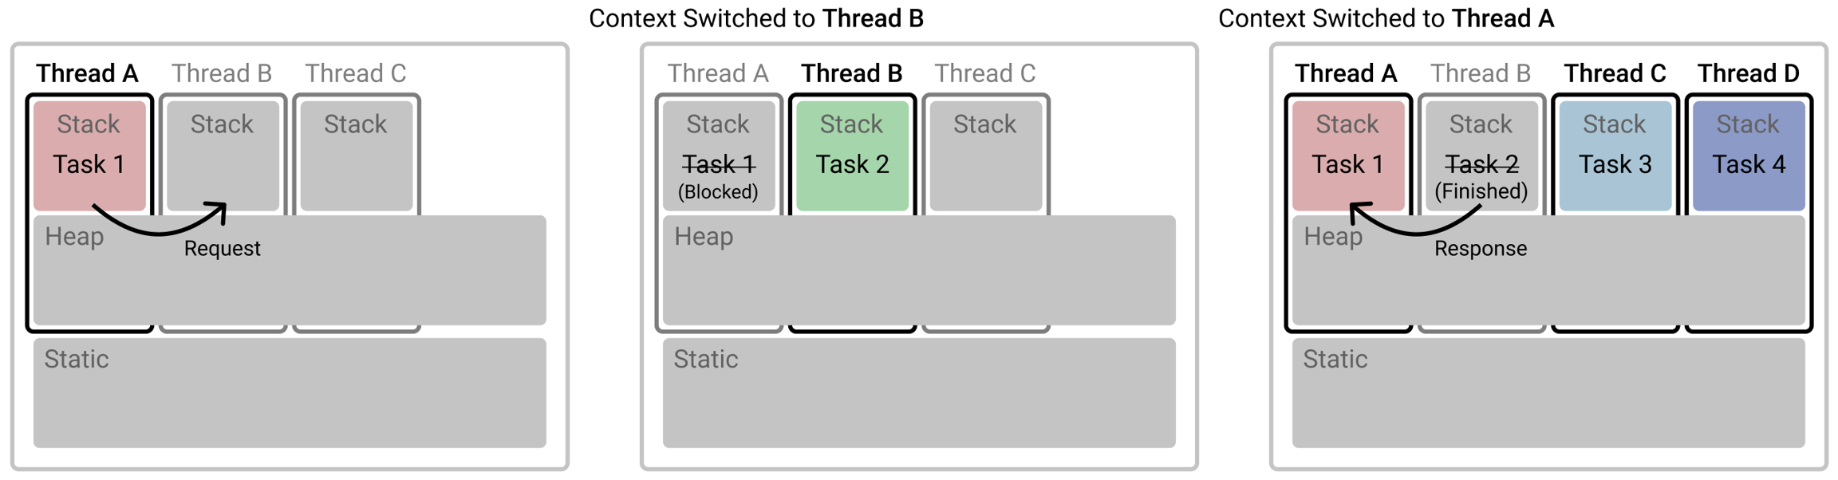Screen dimensions: 1838x480
Task: Select the green Task 2 stack block
Action: 852,155
